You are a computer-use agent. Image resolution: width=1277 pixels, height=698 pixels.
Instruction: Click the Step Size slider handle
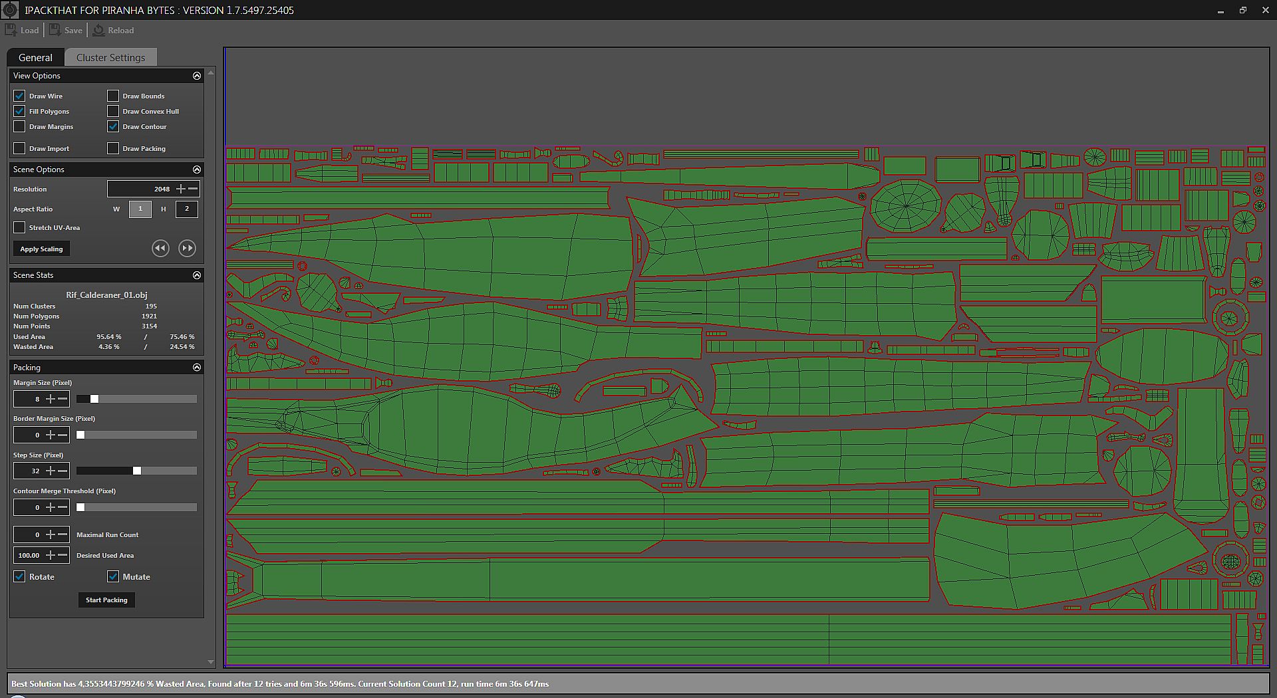pyautogui.click(x=137, y=471)
